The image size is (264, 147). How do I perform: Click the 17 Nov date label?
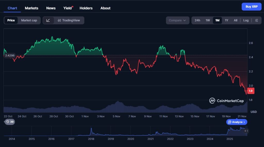pyautogui.click(x=210, y=116)
